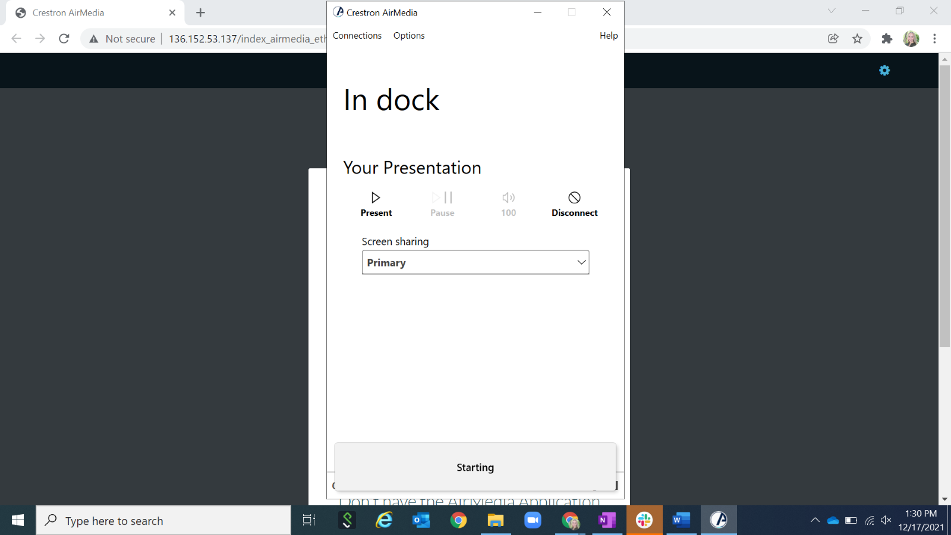Adjust the volume icon labeled 100
951x535 pixels.
coord(508,204)
